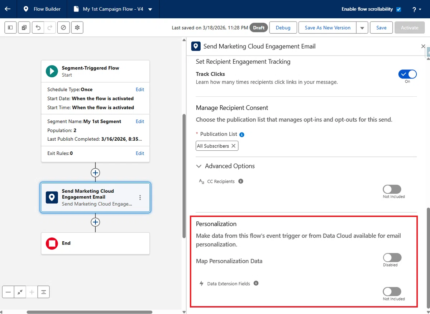The height and width of the screenshot is (314, 430).
Task: Add element before the End node
Action: point(95,222)
